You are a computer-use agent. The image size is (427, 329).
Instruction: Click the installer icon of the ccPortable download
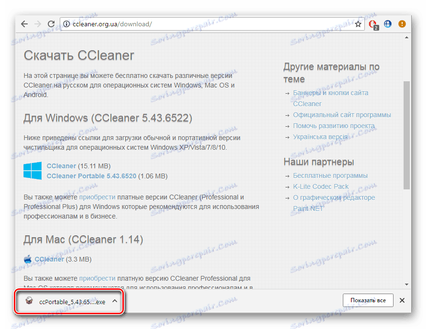29,301
